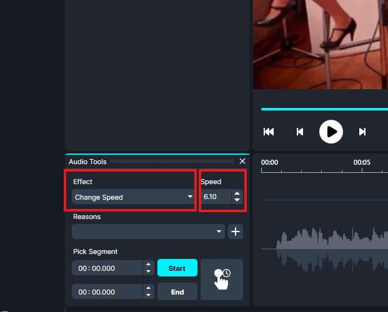Image resolution: width=388 pixels, height=312 pixels.
Task: Step back to the previous frame
Action: coord(300,132)
